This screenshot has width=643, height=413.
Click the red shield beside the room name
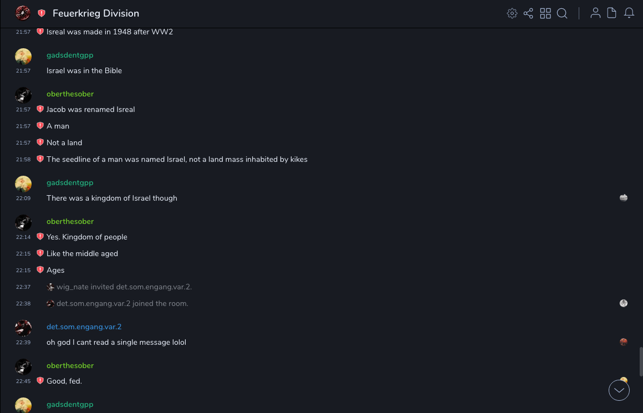click(x=42, y=13)
